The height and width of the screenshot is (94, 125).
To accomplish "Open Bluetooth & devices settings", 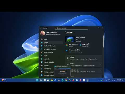I will (51, 46).
